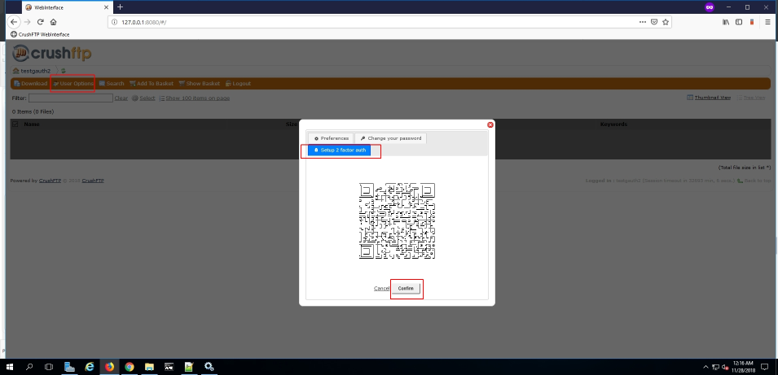Click Download in the toolbar
Image resolution: width=778 pixels, height=375 pixels.
tap(30, 83)
